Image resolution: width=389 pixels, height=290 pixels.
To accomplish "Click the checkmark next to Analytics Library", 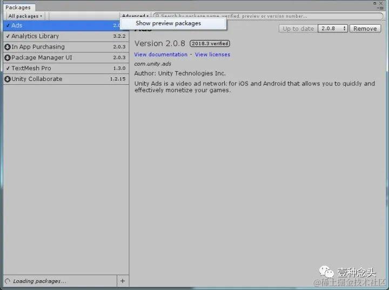I will click(x=8, y=36).
